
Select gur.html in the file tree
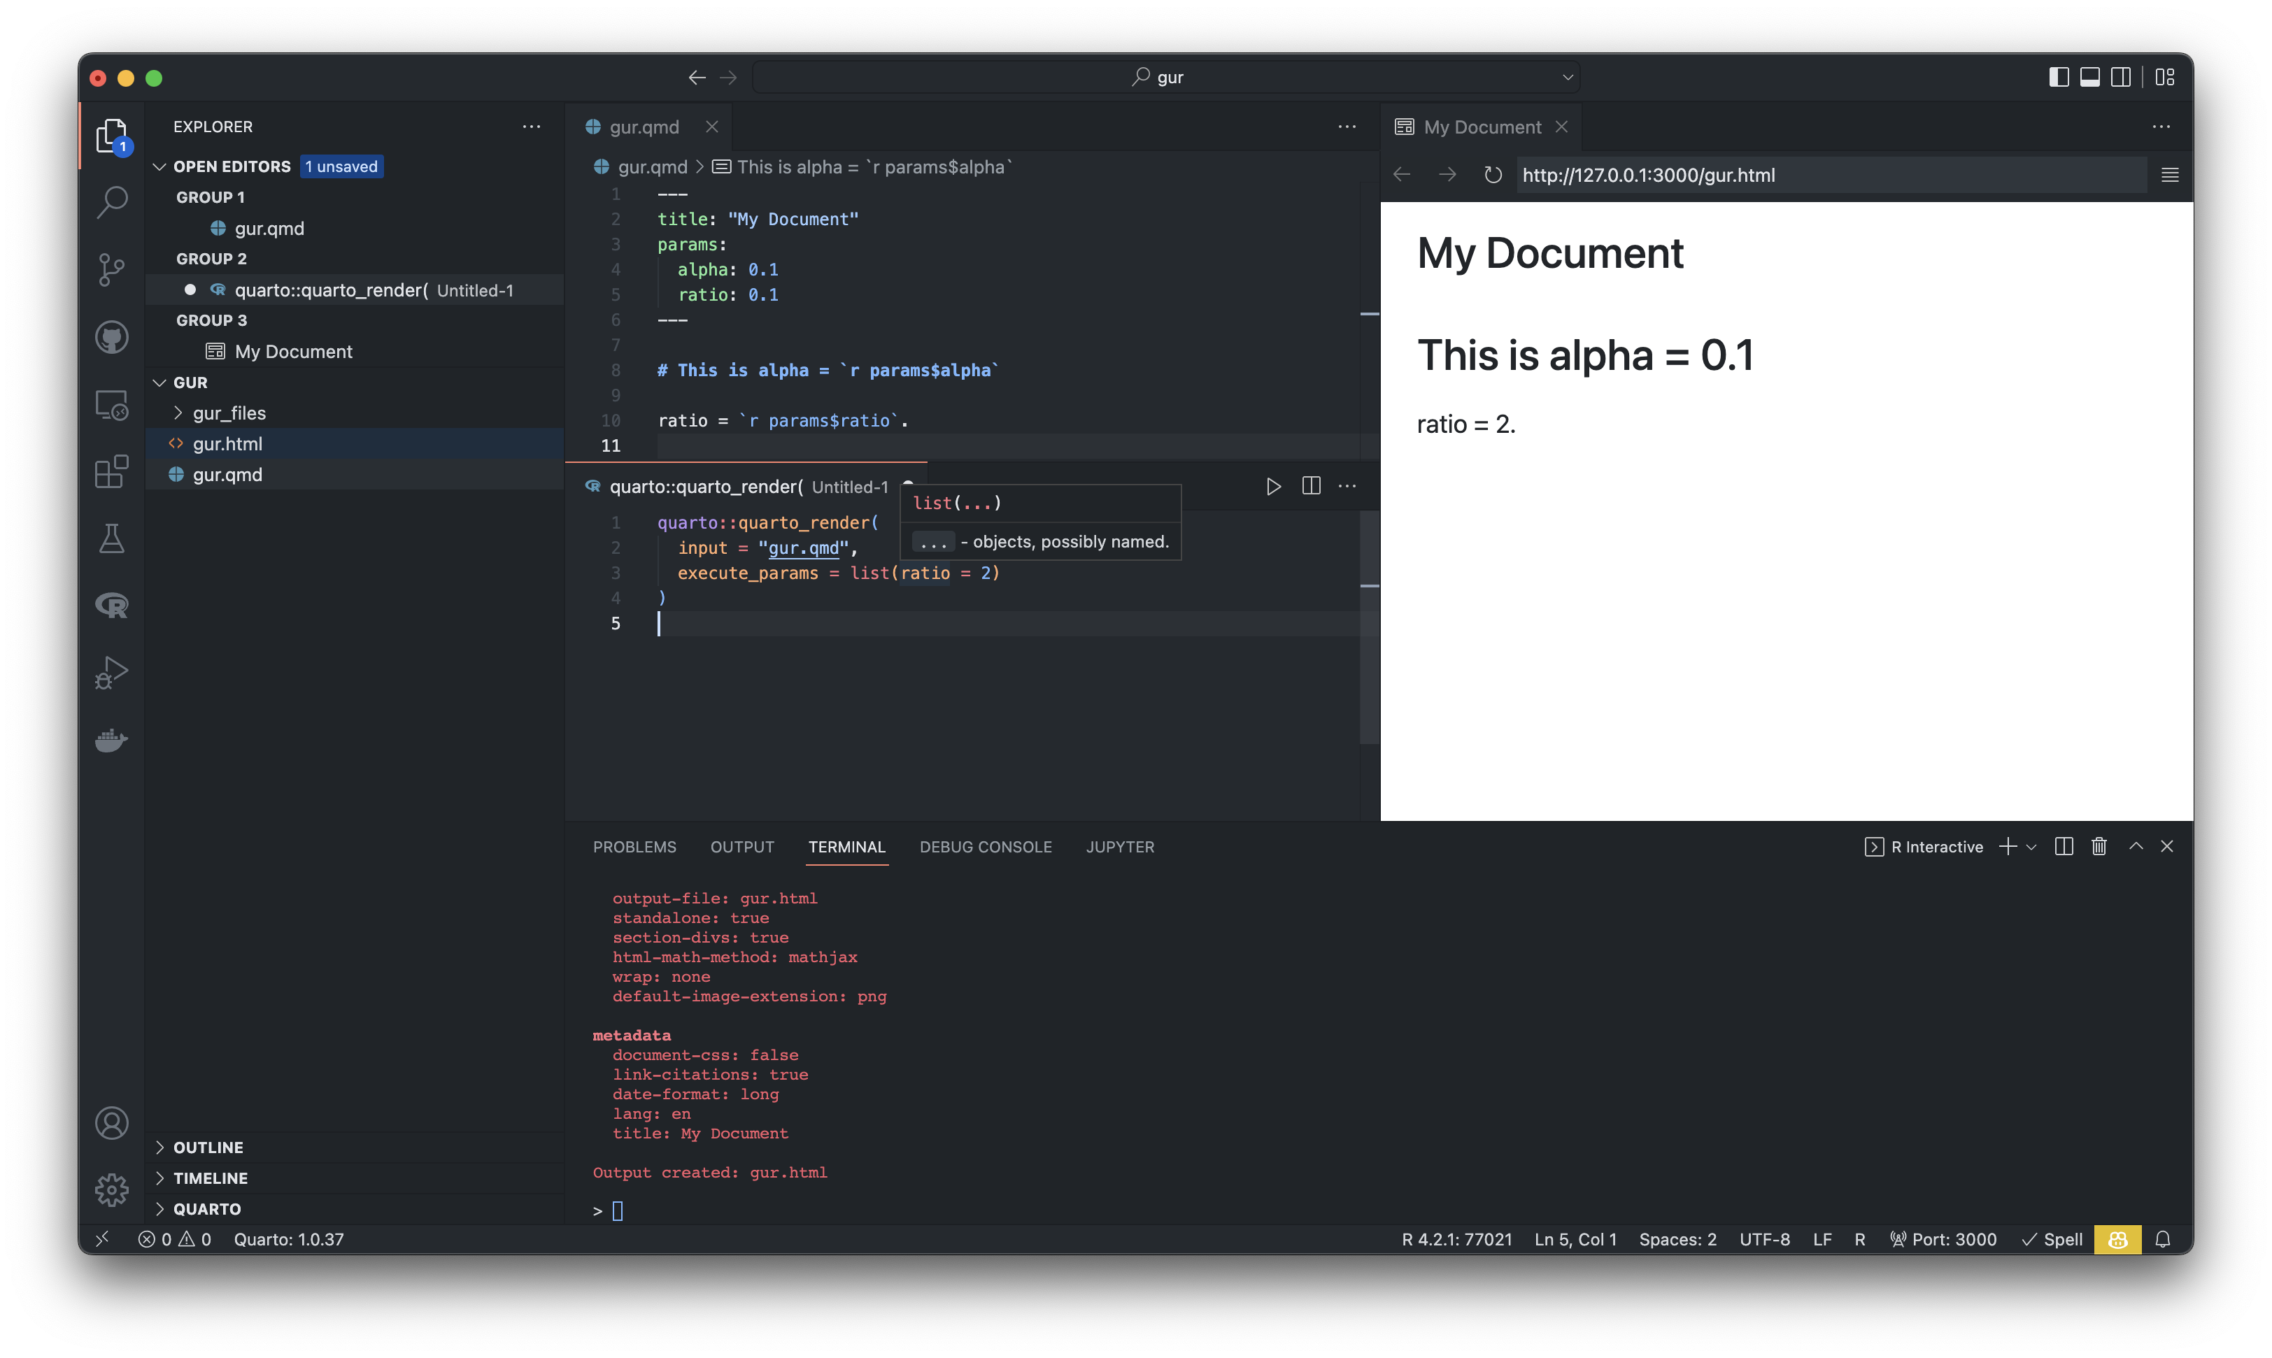[354, 444]
